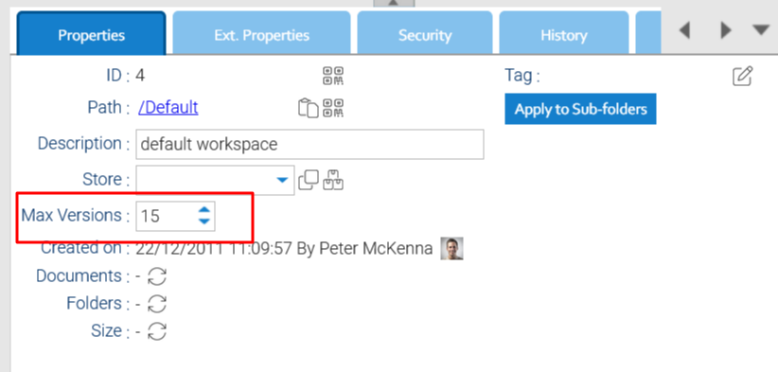Open the tab list down-arrow menu
778x372 pixels.
pos(761,30)
